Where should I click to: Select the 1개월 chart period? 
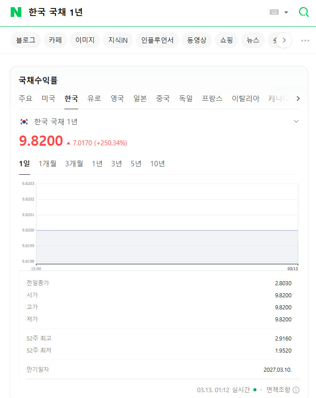[x=48, y=164]
